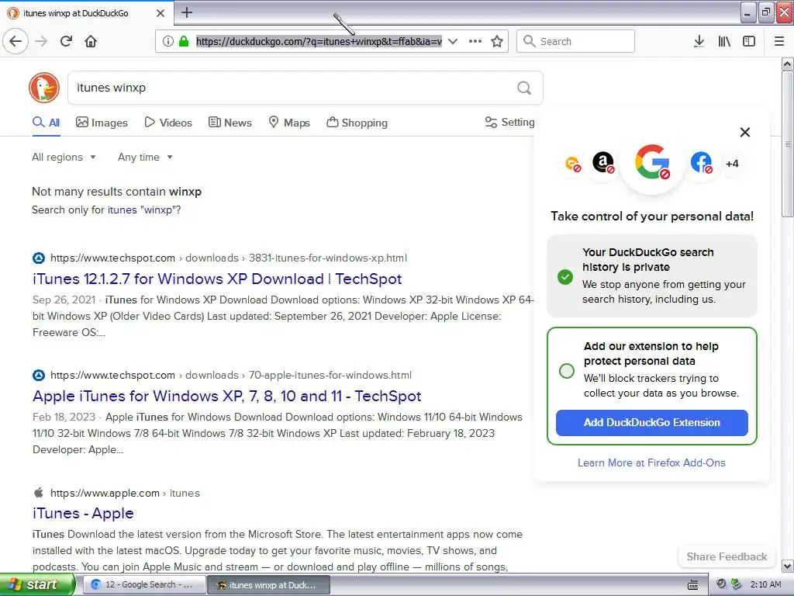
Task: Click Share Feedback button
Action: (727, 556)
